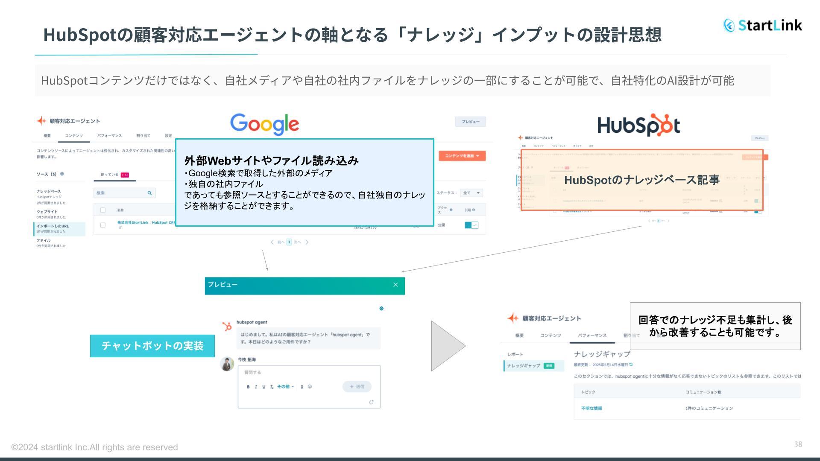Open the 不明な情報 topic link
Image resolution: width=820 pixels, height=461 pixels.
[592, 408]
